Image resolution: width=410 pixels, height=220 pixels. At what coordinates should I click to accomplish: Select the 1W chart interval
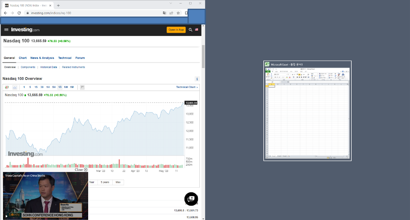point(66,87)
